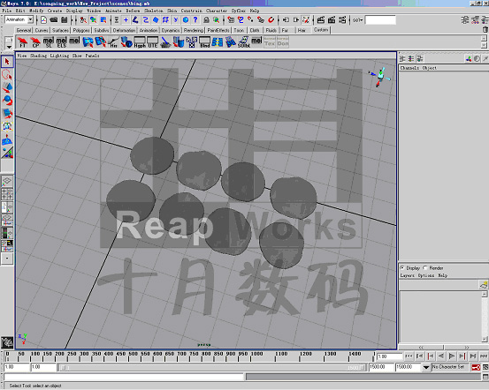Click the New Scene icon
Viewport: 489px width, 390px height.
pos(43,20)
